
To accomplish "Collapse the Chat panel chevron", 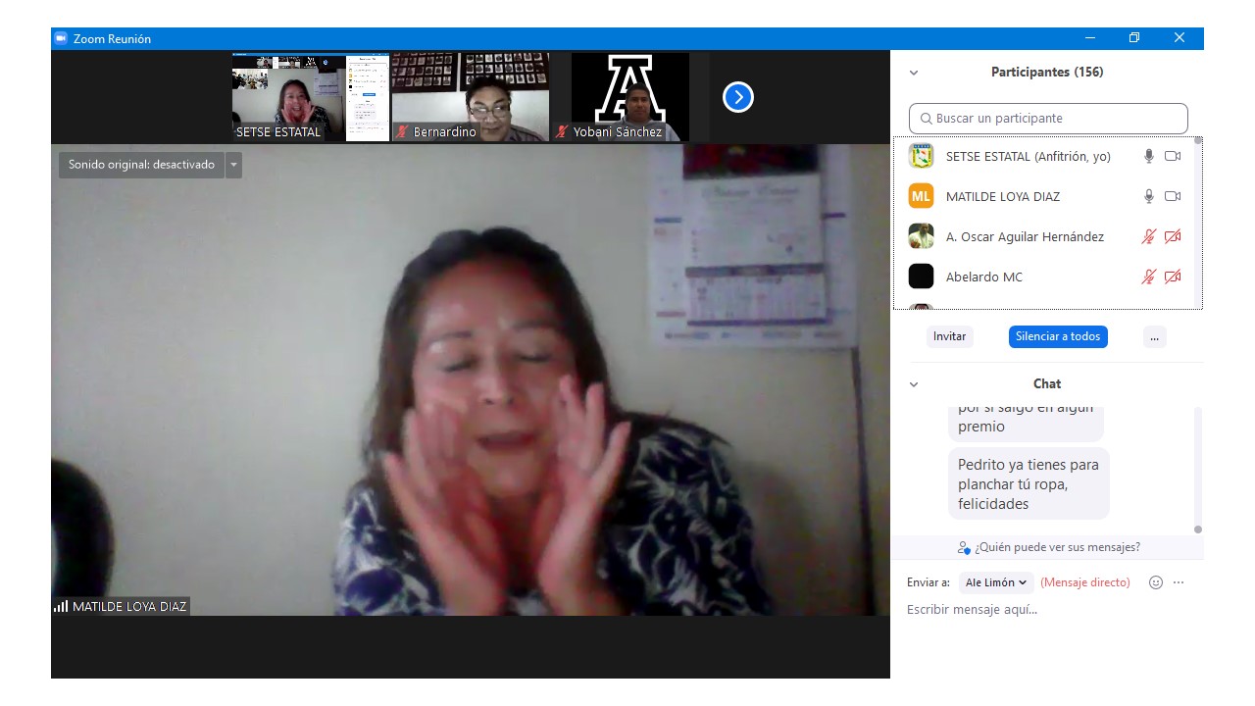I will click(914, 384).
